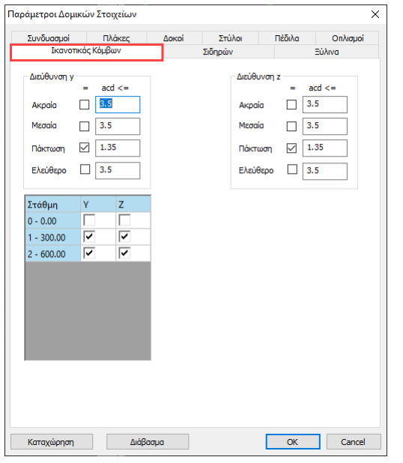The image size is (403, 463).
Task: Toggle Ελεύθερο checkbox in Διεύθυνση z
Action: (292, 169)
